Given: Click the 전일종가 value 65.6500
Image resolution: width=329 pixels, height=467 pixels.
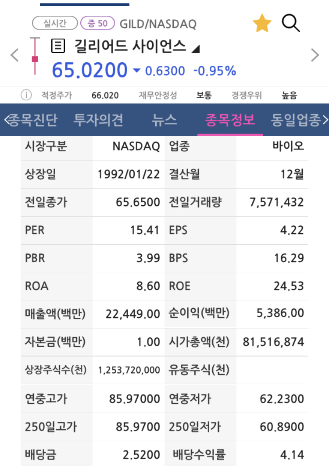Looking at the screenshot, I should (x=138, y=202).
